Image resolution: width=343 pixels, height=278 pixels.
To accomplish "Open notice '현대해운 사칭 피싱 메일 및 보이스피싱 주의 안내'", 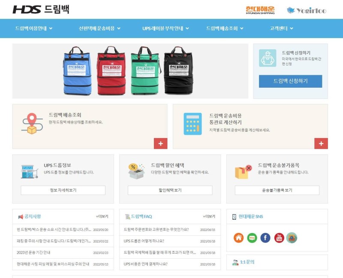I will [x=53, y=264].
